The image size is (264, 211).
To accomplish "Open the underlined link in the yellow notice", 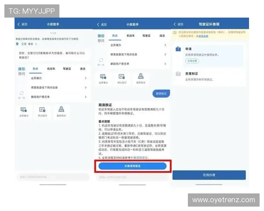I will (x=203, y=36).
